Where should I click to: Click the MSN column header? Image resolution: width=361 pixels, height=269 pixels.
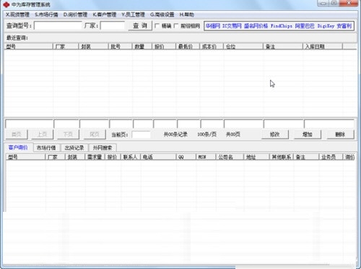tap(206, 157)
